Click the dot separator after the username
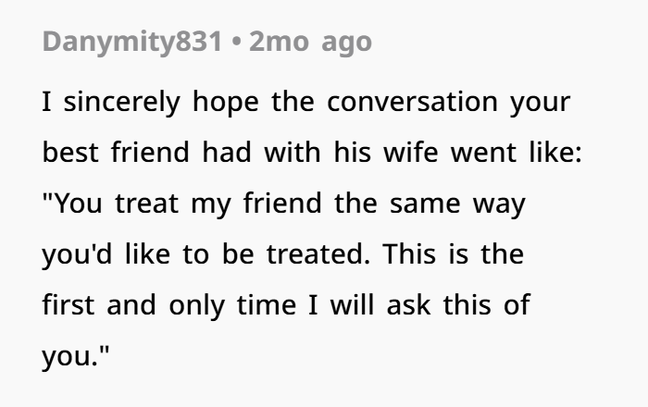This screenshot has width=648, height=407. pos(236,43)
